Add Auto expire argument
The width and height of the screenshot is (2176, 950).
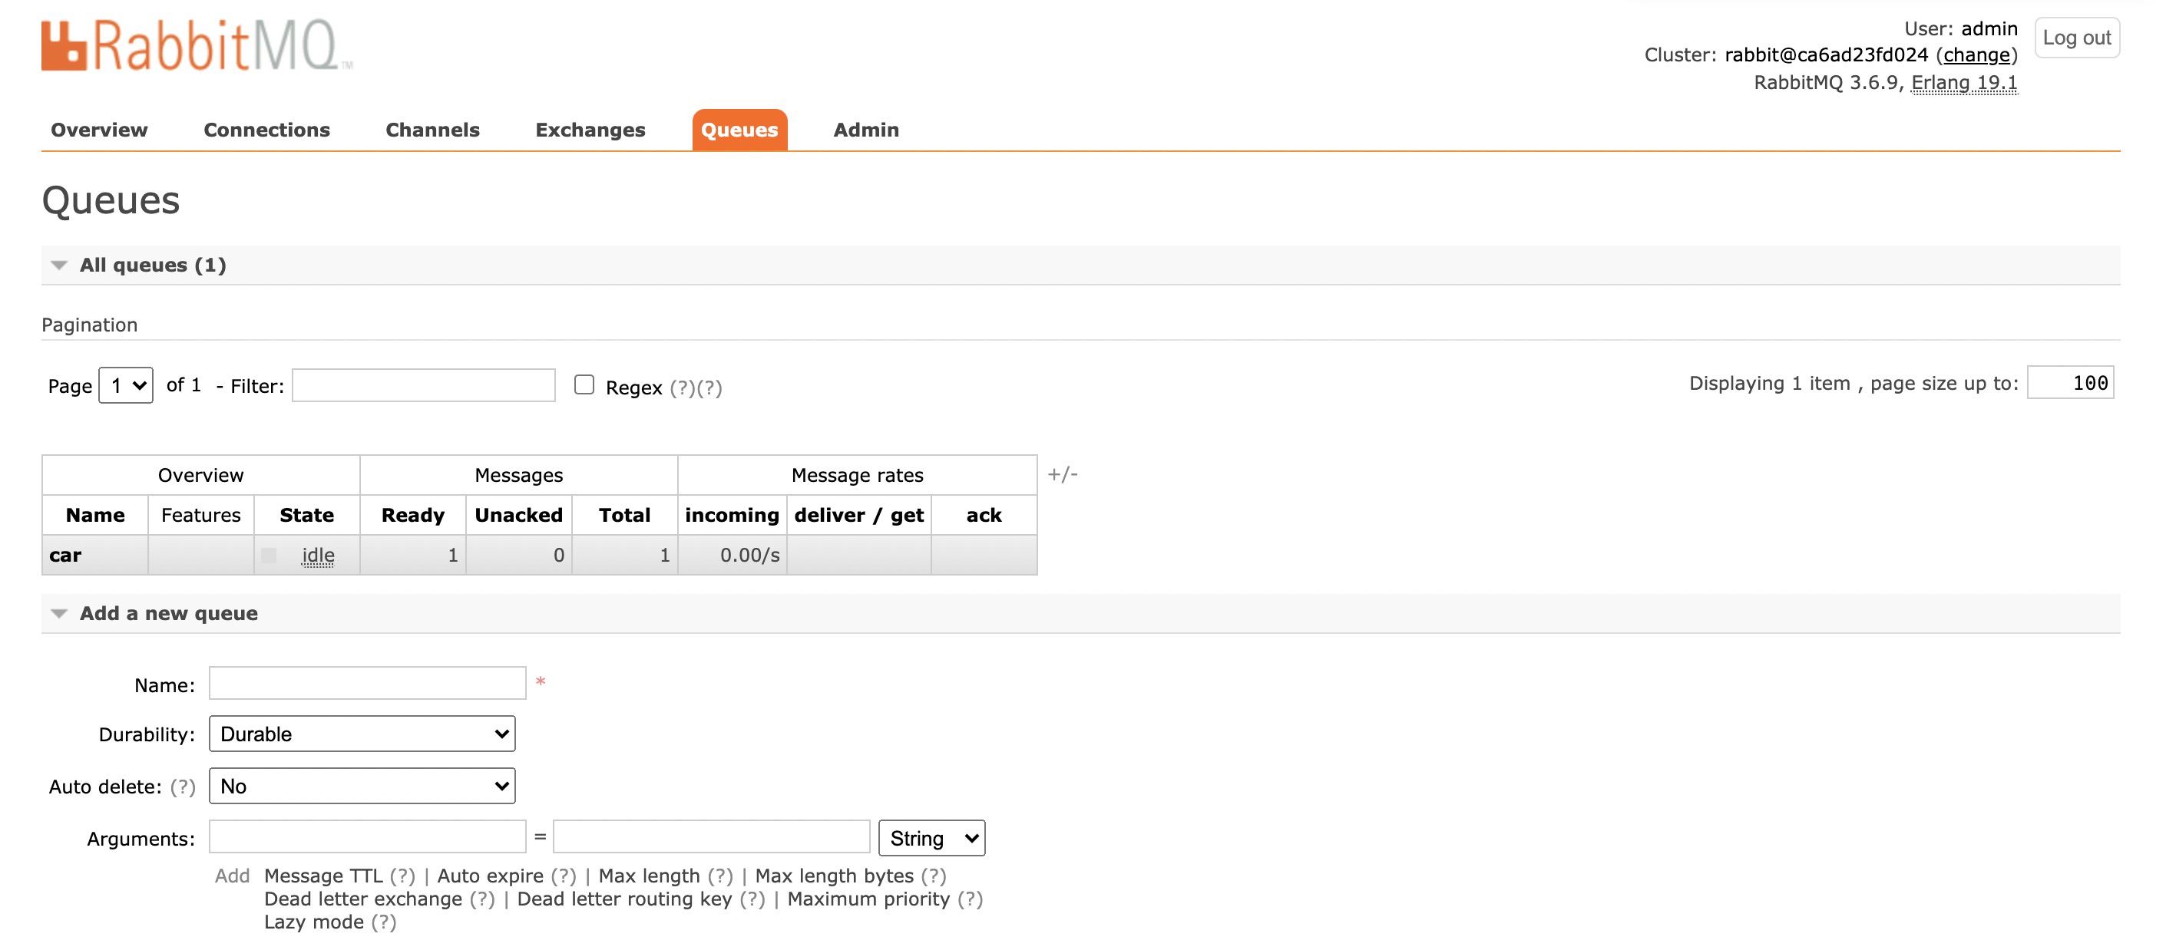coord(490,876)
